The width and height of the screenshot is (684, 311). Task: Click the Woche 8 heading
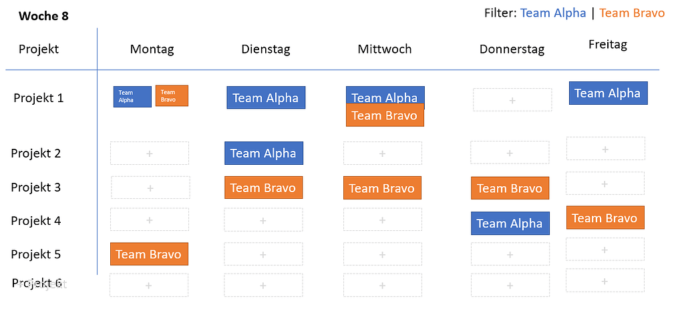(x=43, y=17)
